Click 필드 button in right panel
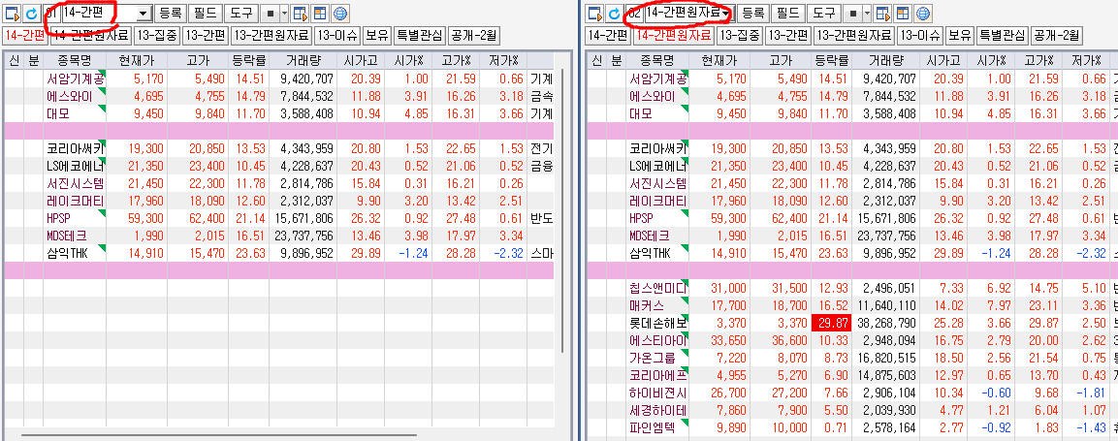 (x=787, y=13)
